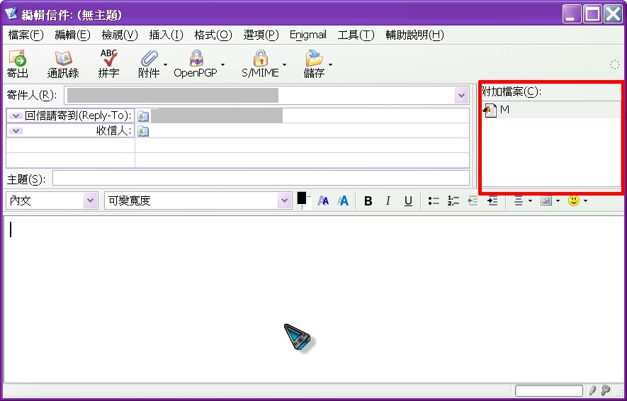
Task: Click the indent icon
Action: click(x=492, y=200)
